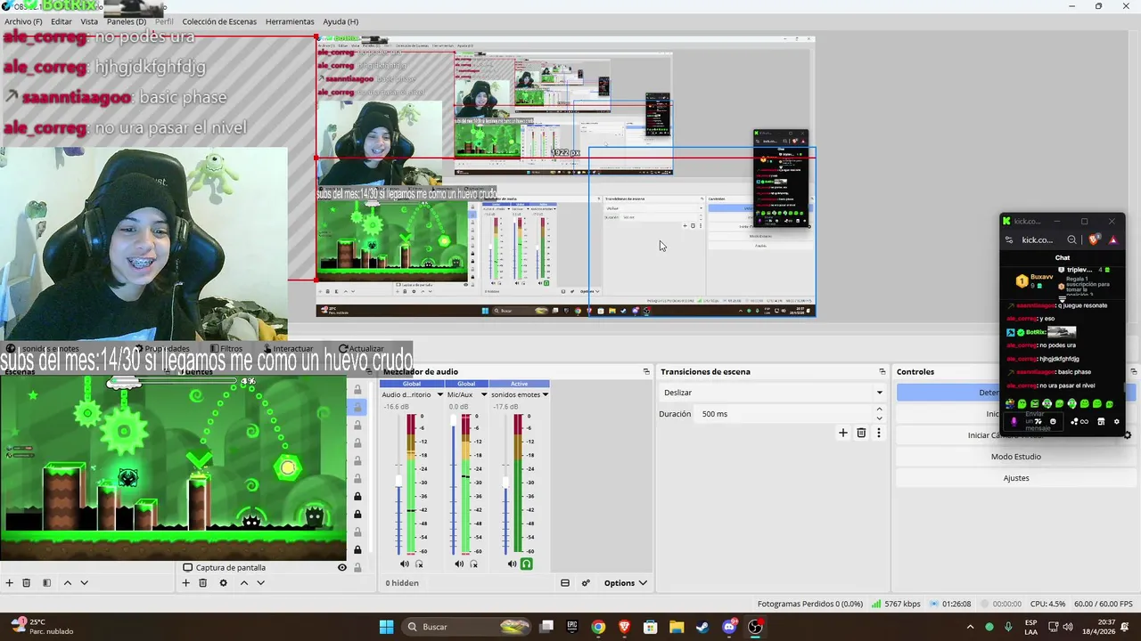Open Steam from the taskbar
1141x641 pixels.
[x=703, y=627]
